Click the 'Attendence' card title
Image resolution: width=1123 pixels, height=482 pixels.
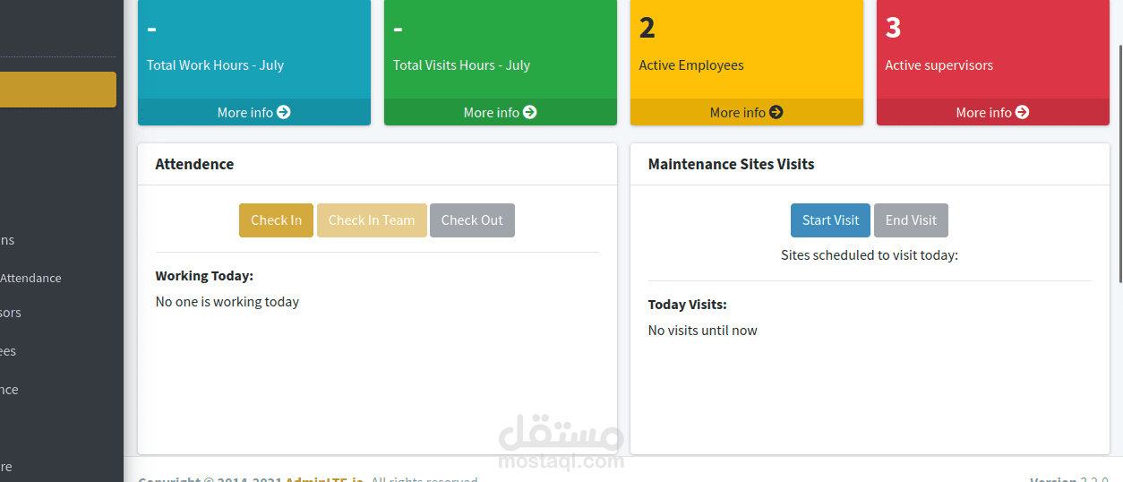coord(194,164)
